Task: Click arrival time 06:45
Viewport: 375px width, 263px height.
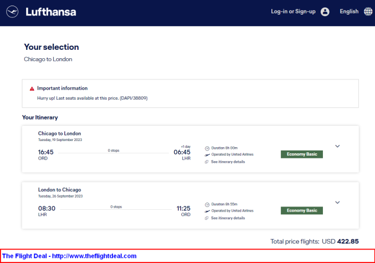Action: click(182, 152)
